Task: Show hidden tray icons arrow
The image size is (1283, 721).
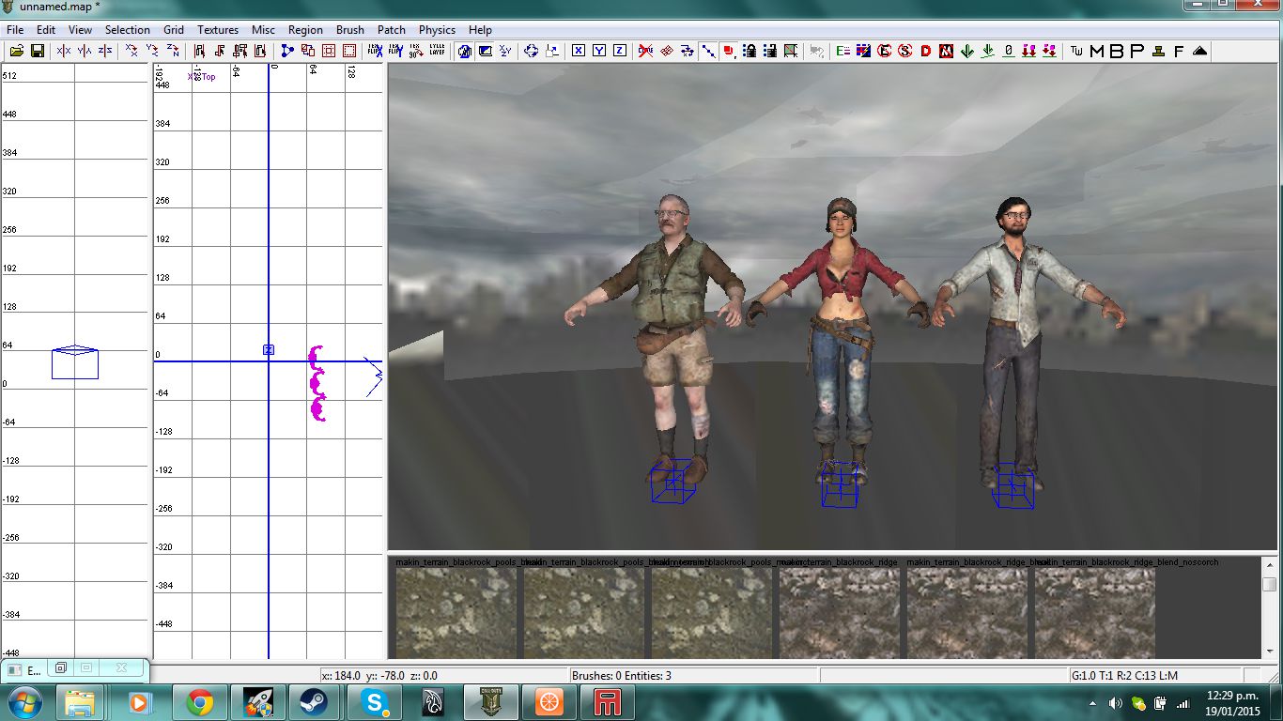Action: click(1092, 702)
